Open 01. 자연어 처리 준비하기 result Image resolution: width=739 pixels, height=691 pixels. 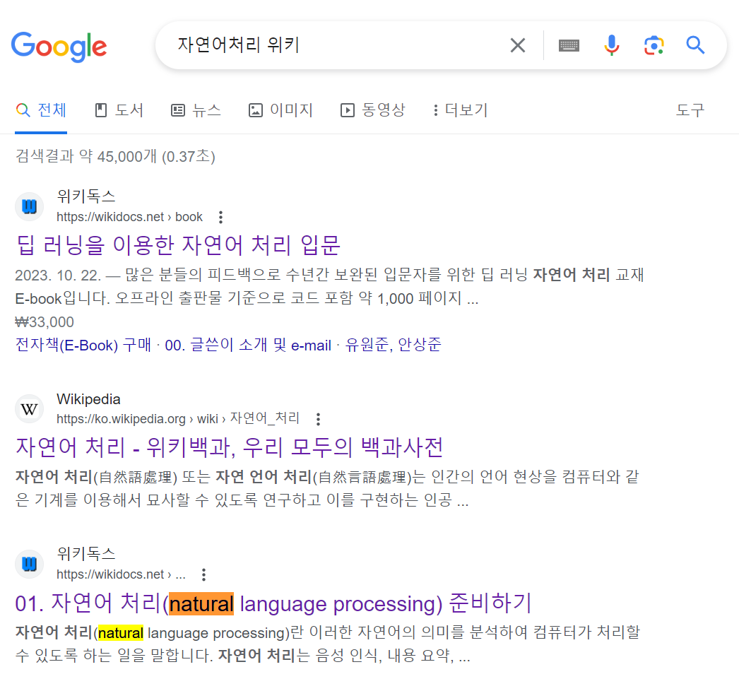point(273,603)
